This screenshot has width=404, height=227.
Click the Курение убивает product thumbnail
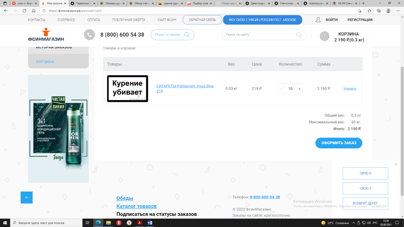128,89
